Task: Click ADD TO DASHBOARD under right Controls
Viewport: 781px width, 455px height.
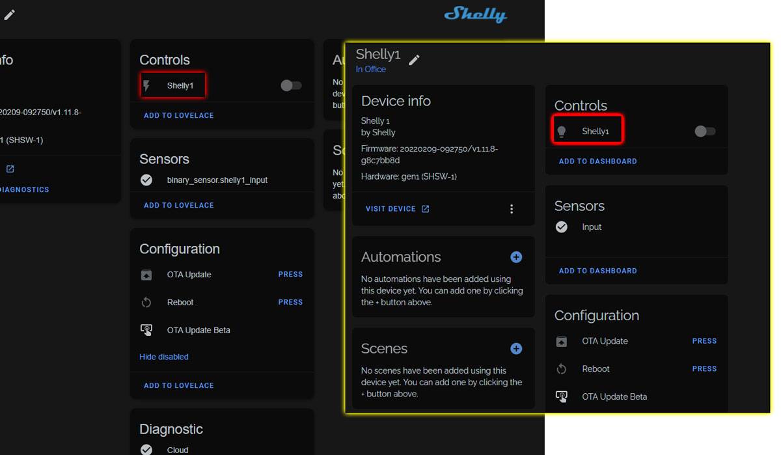Action: pos(598,161)
